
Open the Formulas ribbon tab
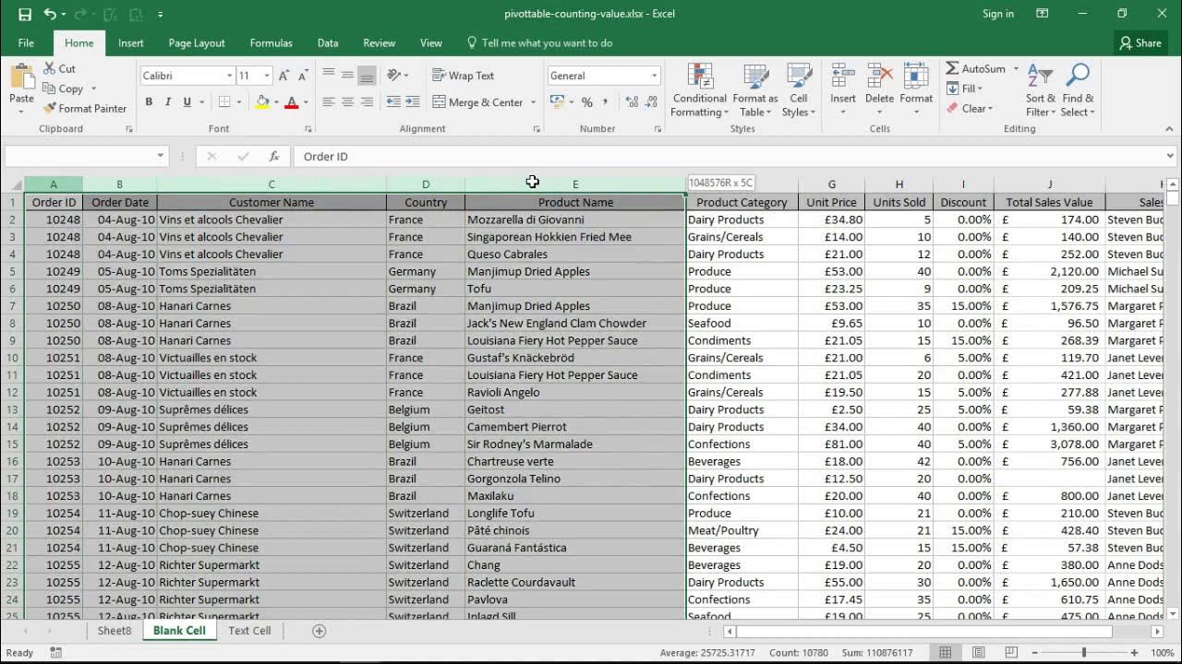(271, 43)
